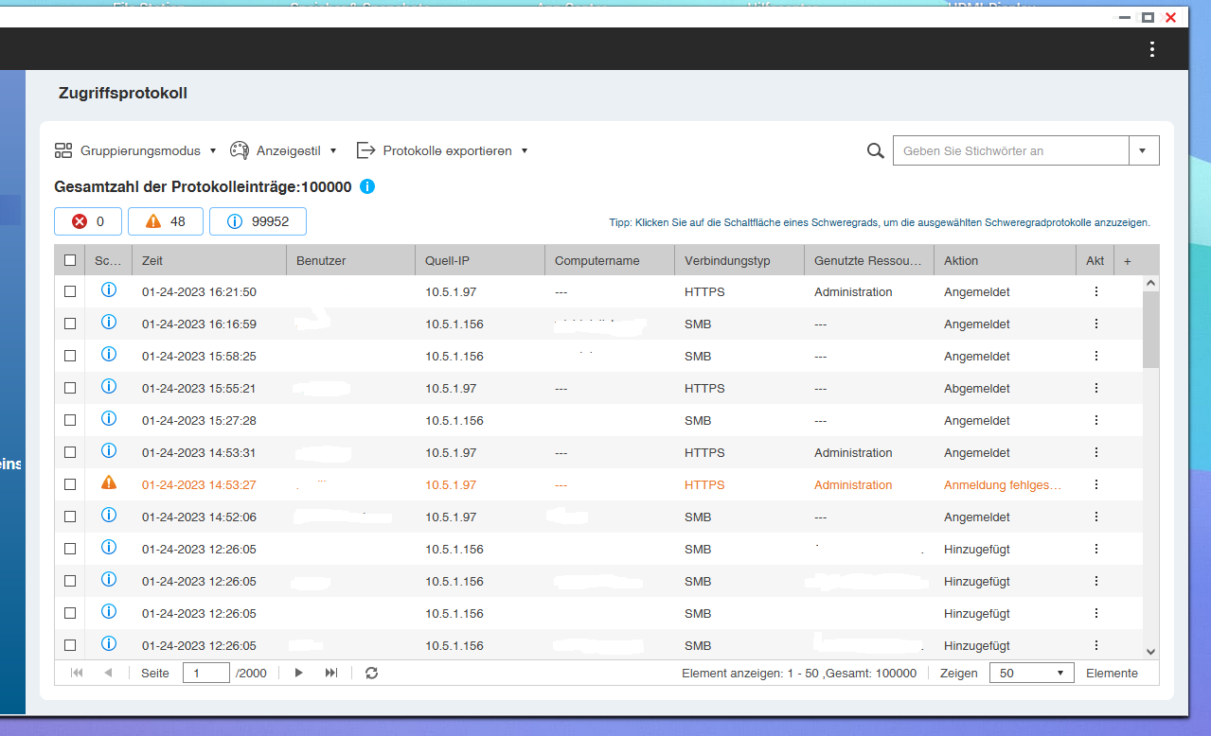
Task: Check the box for the 16:16:59 entry
Action: click(x=70, y=324)
